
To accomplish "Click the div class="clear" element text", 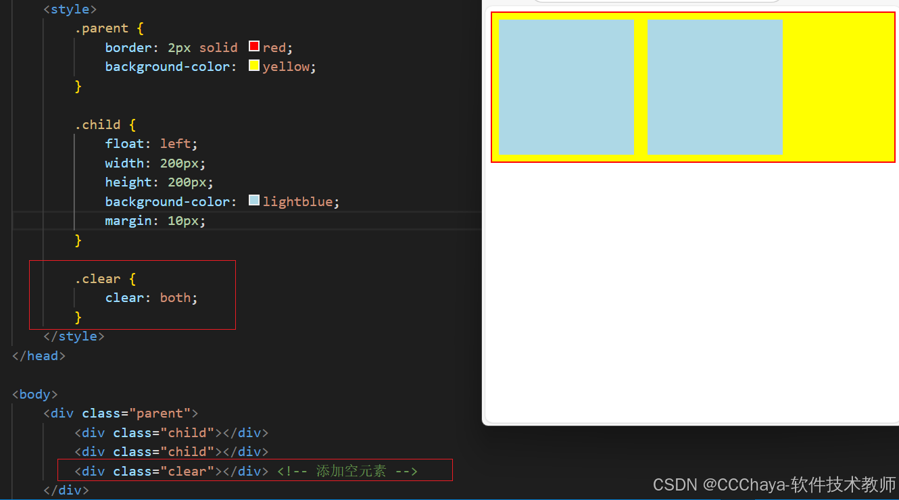I will pyautogui.click(x=171, y=471).
